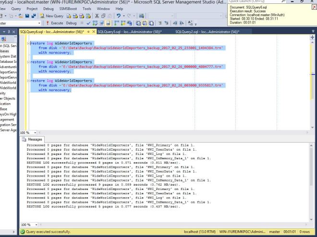Open the editor zoom 100% dropdown
The width and height of the screenshot is (317, 237).
pos(36,132)
